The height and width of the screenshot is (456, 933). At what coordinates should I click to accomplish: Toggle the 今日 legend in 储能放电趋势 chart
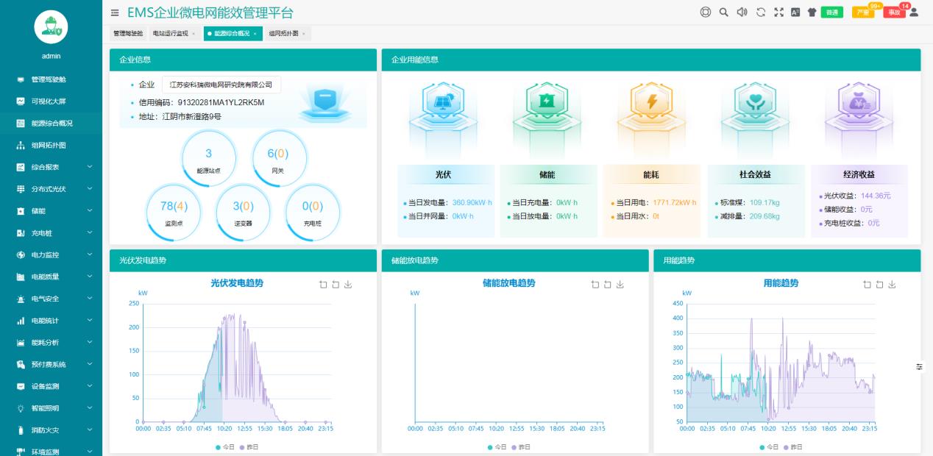point(498,447)
